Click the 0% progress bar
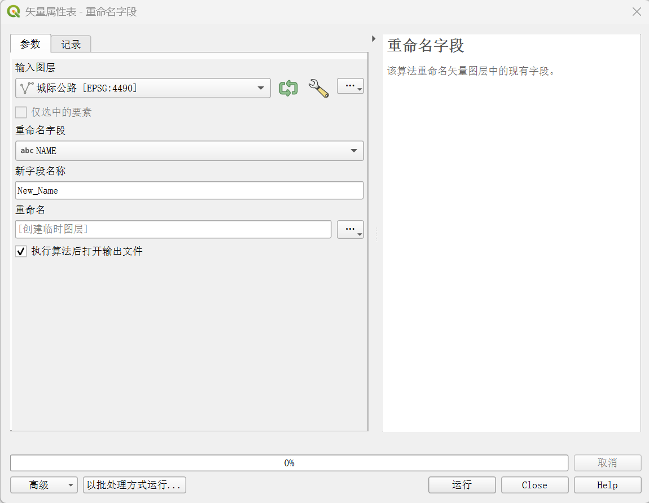 pos(289,463)
